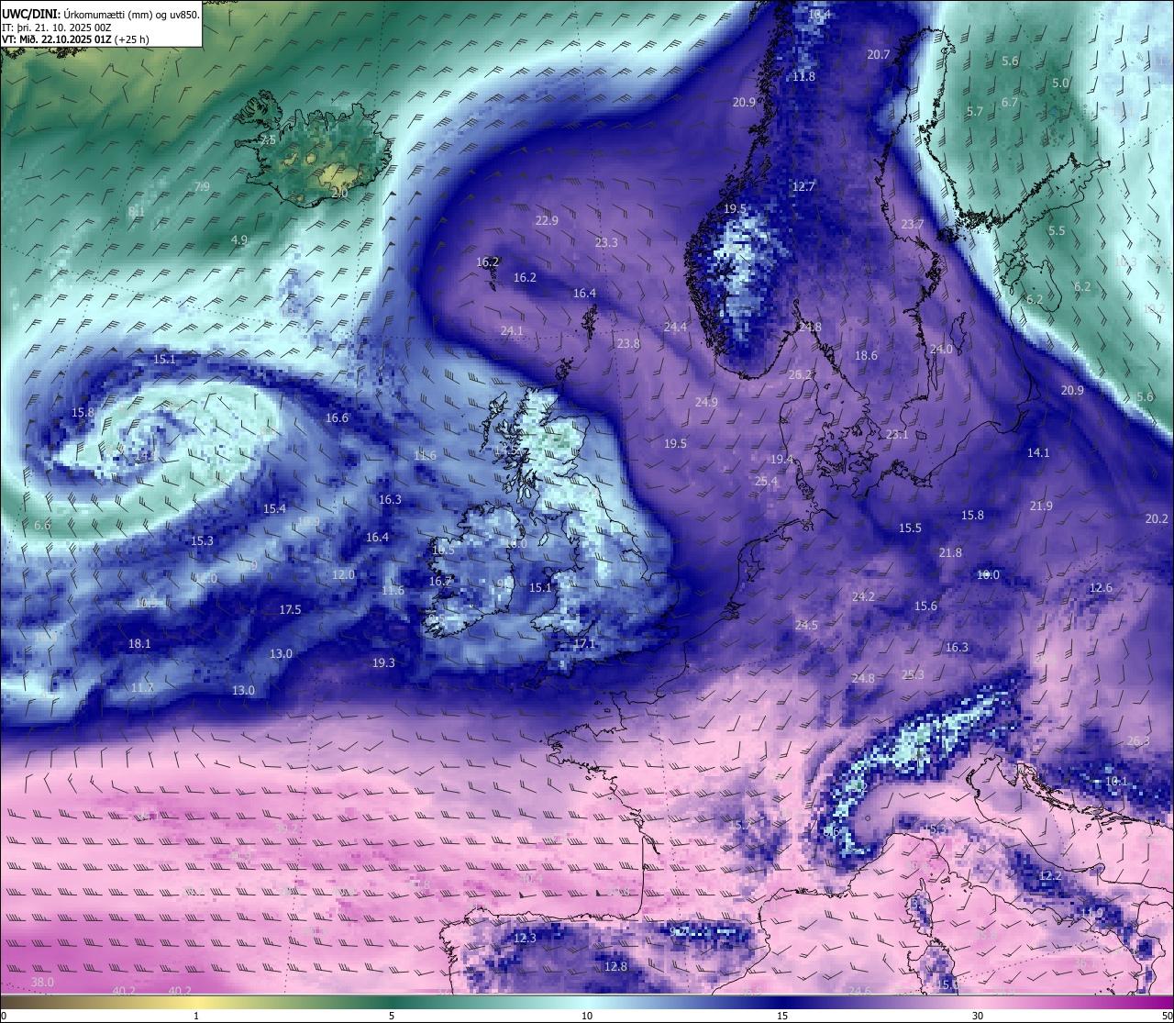
Task: Click the 7.9 value label
Action: tap(202, 187)
